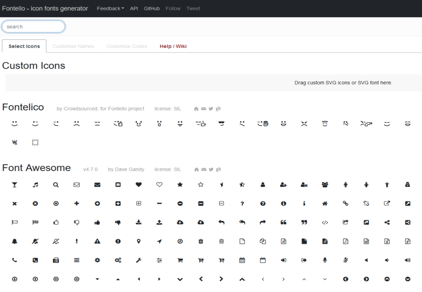The image size is (422, 292).
Task: Select the user-plus add user icon
Action: coord(283,185)
